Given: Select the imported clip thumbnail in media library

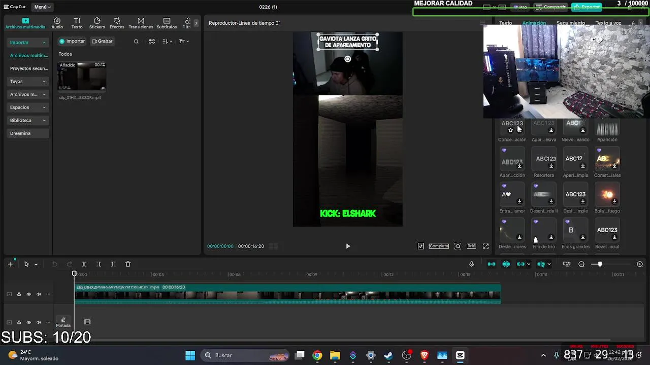Looking at the screenshot, I should (x=82, y=77).
